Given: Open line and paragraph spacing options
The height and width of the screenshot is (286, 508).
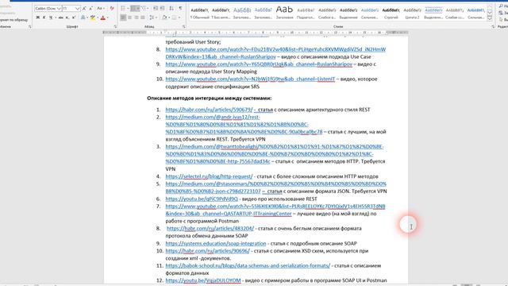Looking at the screenshot, I should 152,17.
